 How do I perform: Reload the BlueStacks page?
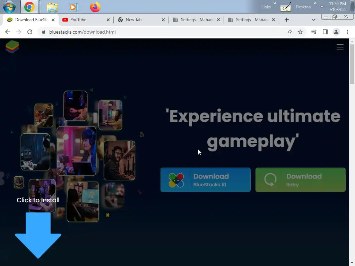tap(30, 32)
